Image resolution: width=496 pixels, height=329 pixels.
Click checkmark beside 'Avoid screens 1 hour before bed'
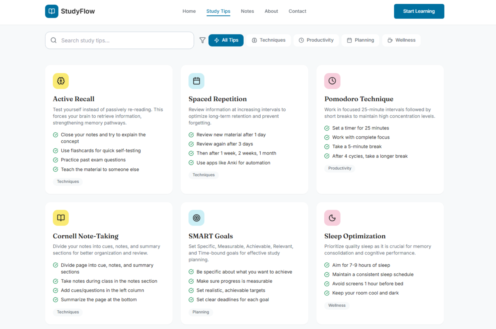(327, 284)
